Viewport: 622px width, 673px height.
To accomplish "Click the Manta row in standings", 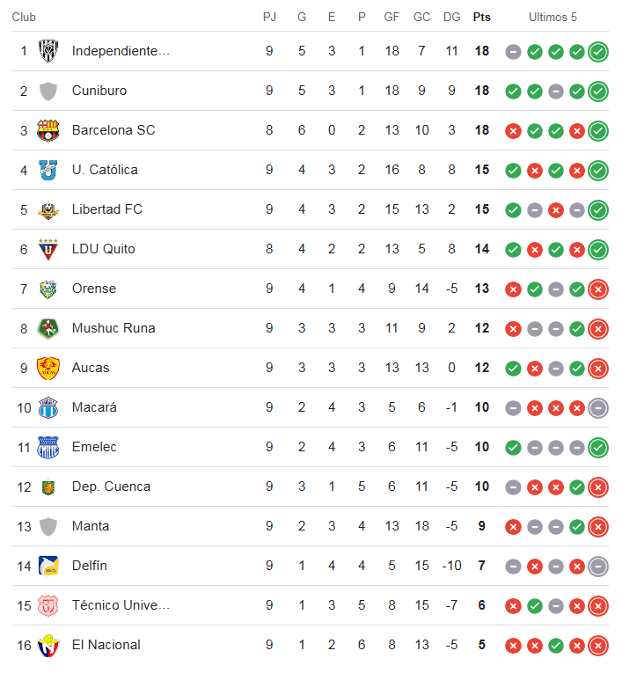I will click(x=311, y=526).
